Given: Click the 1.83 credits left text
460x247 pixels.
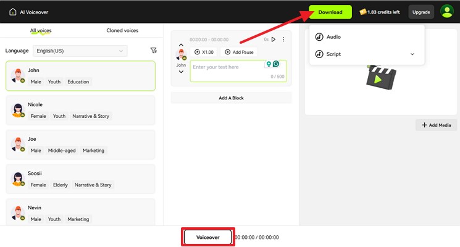Looking at the screenshot, I should [x=383, y=12].
